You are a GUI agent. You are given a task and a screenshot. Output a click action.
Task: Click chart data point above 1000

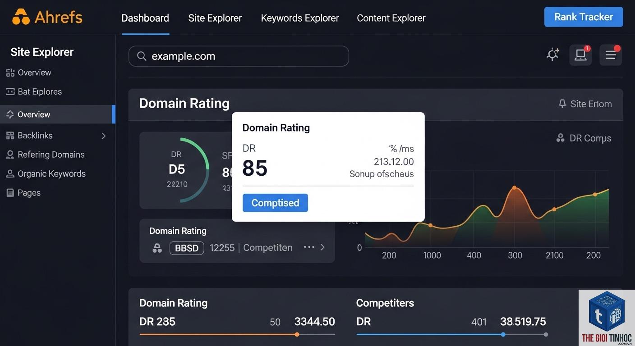(430, 225)
